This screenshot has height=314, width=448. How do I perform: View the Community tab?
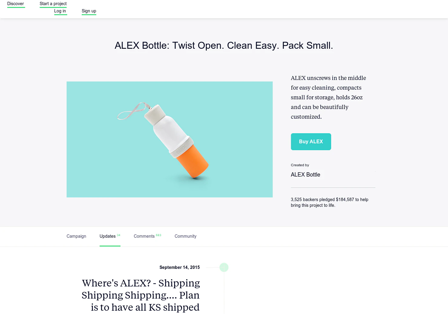click(186, 236)
